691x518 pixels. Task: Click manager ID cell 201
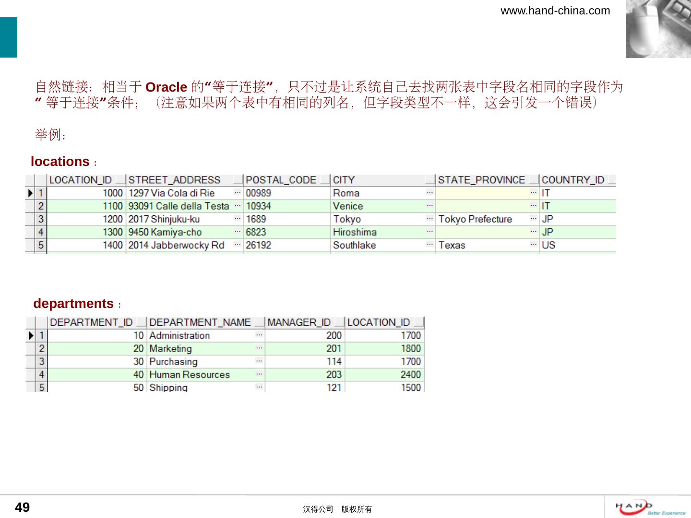click(x=305, y=348)
